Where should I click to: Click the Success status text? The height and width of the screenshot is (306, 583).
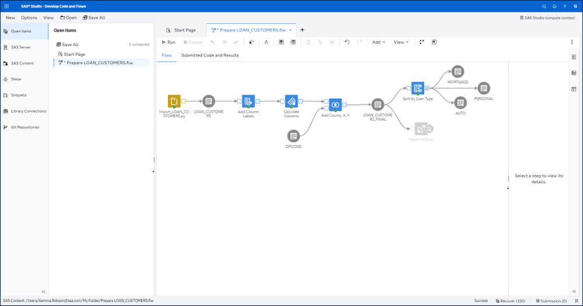pyautogui.click(x=481, y=301)
